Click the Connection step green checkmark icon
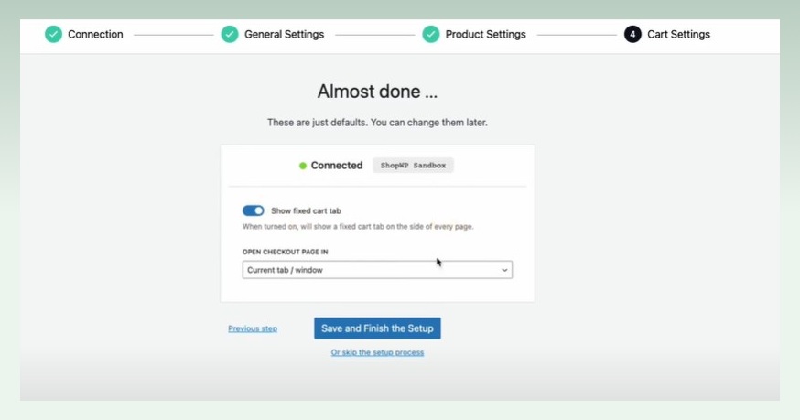The image size is (800, 420). [x=53, y=34]
